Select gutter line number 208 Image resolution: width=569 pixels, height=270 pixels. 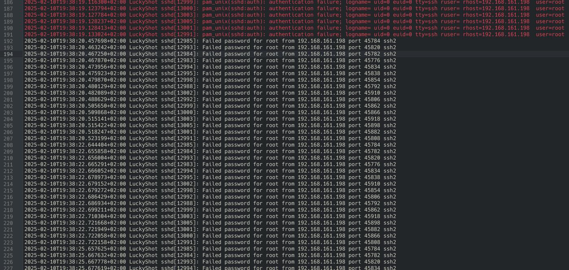[x=8, y=145]
